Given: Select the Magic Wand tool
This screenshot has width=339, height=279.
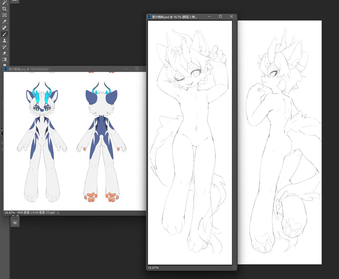Looking at the screenshot, I should [x=5, y=3].
